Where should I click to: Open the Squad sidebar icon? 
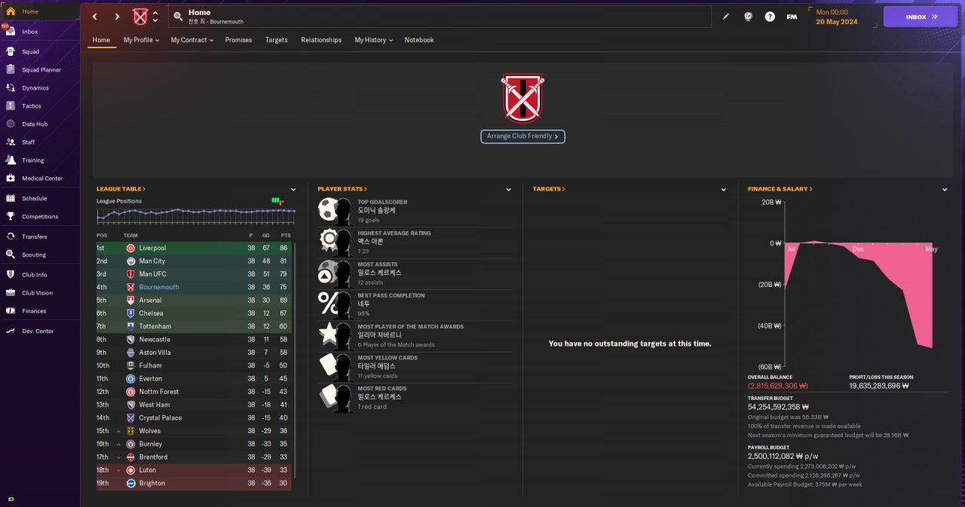click(x=11, y=51)
